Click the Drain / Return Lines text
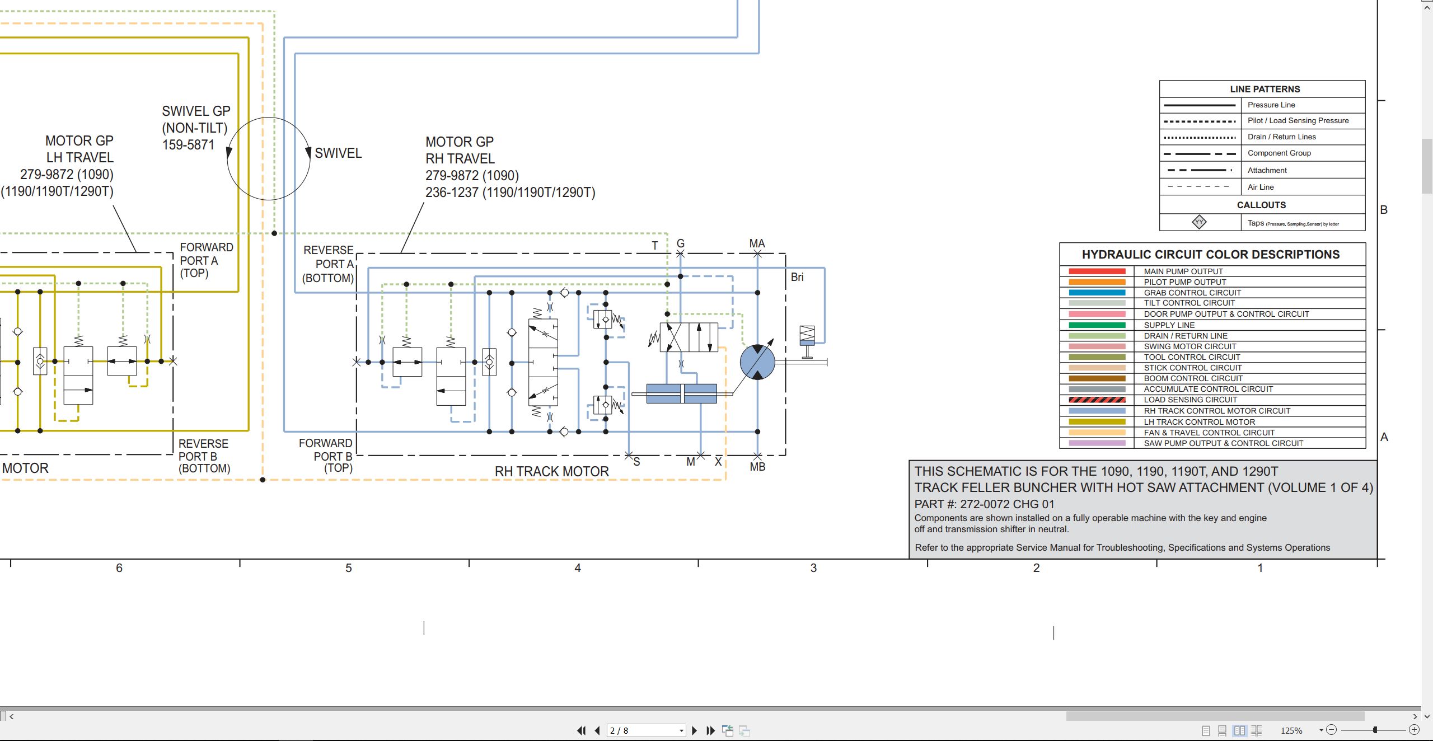This screenshot has height=741, width=1433. click(1282, 137)
